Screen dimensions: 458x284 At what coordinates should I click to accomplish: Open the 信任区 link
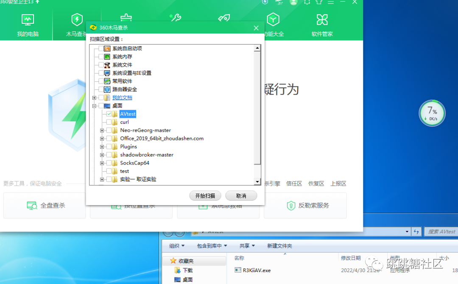pos(294,184)
